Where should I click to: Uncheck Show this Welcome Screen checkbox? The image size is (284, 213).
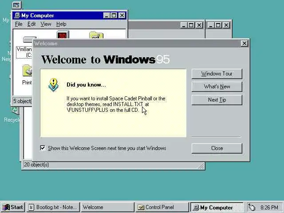coord(43,148)
